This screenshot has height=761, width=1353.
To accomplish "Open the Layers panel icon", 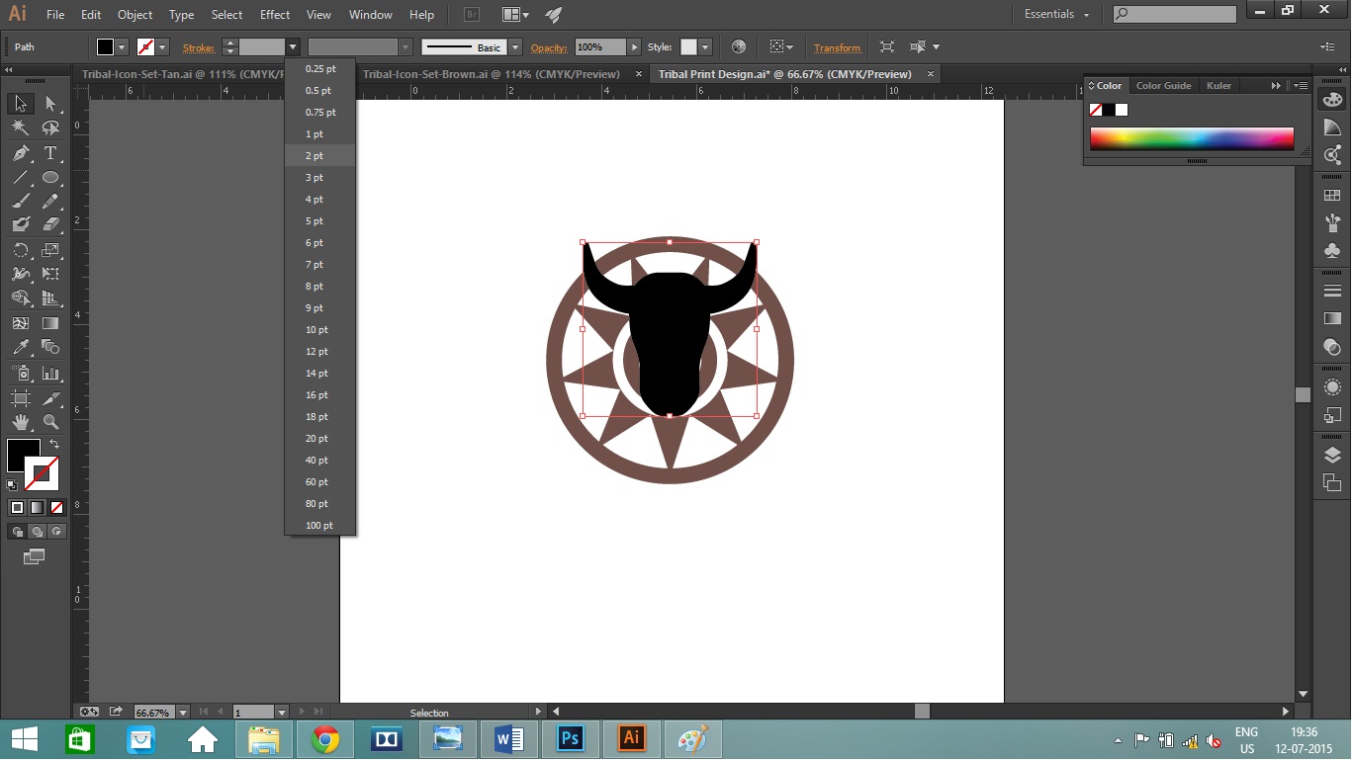I will pyautogui.click(x=1332, y=455).
